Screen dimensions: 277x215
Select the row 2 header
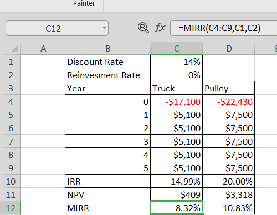pos(11,75)
